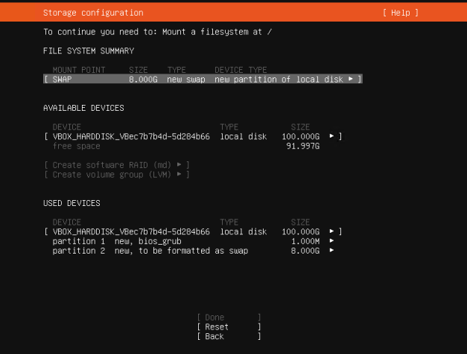
Task: Expand arrow on SWAP file system row
Action: tap(351, 79)
